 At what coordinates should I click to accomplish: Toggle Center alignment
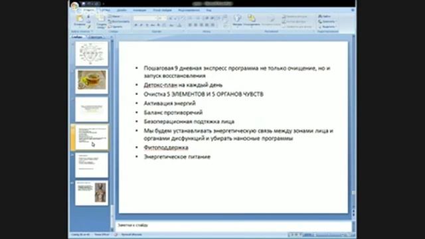click(196, 25)
